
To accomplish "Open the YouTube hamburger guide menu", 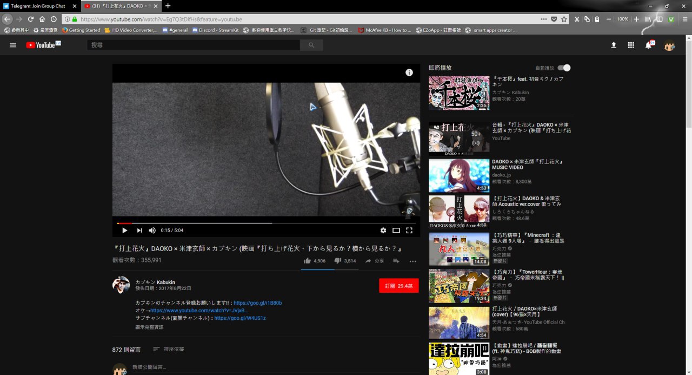I will [13, 45].
